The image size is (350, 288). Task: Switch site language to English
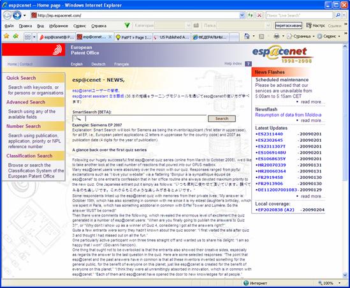[77, 64]
